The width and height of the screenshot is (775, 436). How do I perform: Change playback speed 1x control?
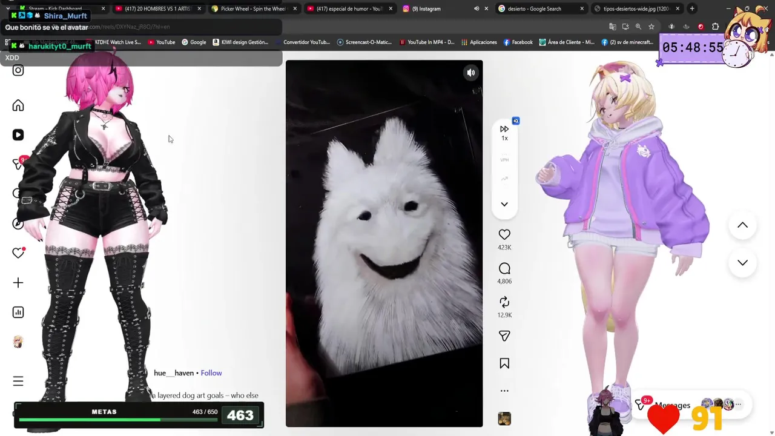(x=504, y=133)
